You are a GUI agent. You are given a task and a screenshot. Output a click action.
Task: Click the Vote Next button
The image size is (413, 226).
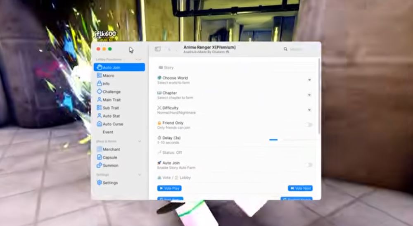click(300, 188)
